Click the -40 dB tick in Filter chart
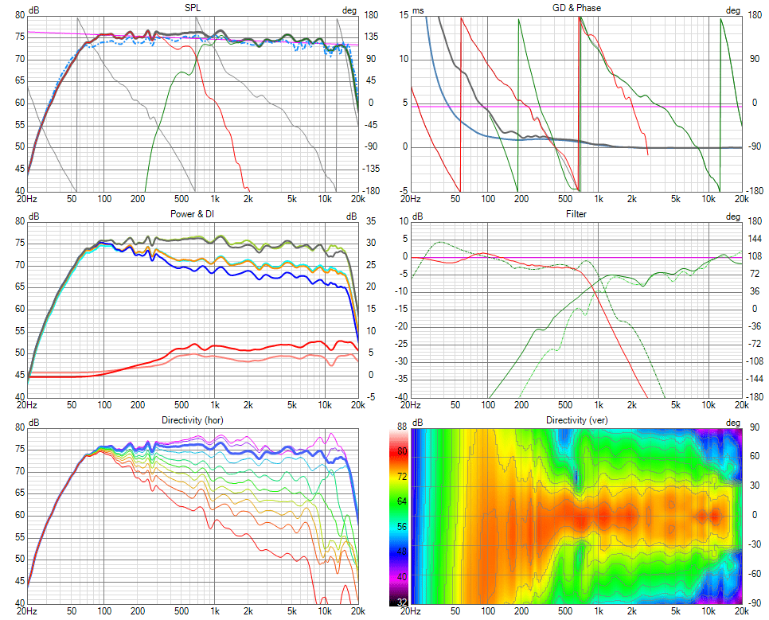The image size is (769, 620). 402,396
